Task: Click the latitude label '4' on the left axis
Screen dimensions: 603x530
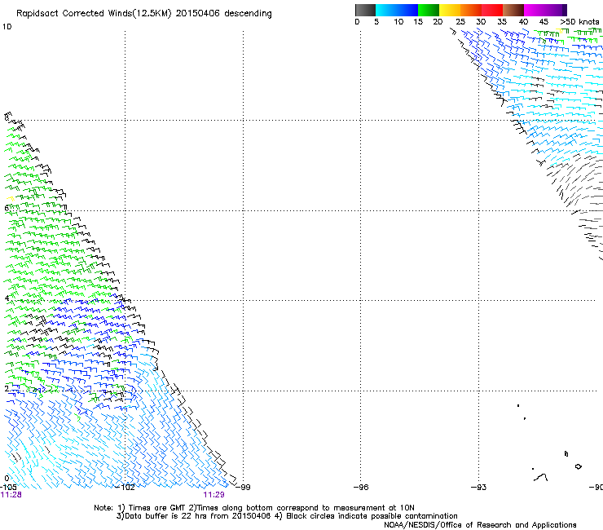Action: point(7,298)
